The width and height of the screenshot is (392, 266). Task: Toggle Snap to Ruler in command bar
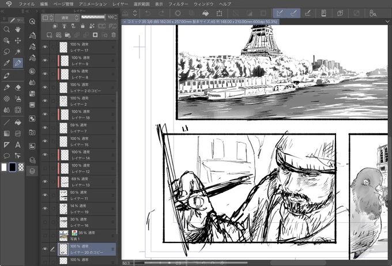(x=280, y=13)
